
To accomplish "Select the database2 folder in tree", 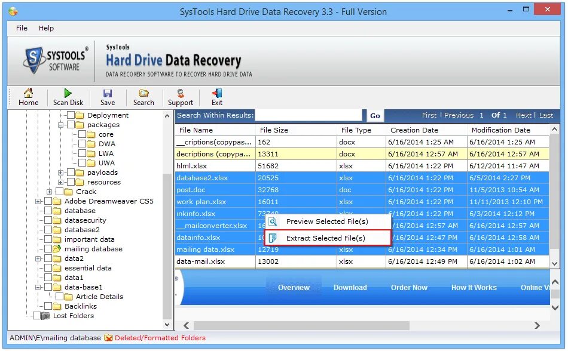I will coord(82,230).
